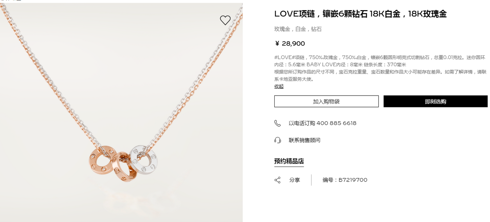Click the share network icon

pyautogui.click(x=277, y=180)
